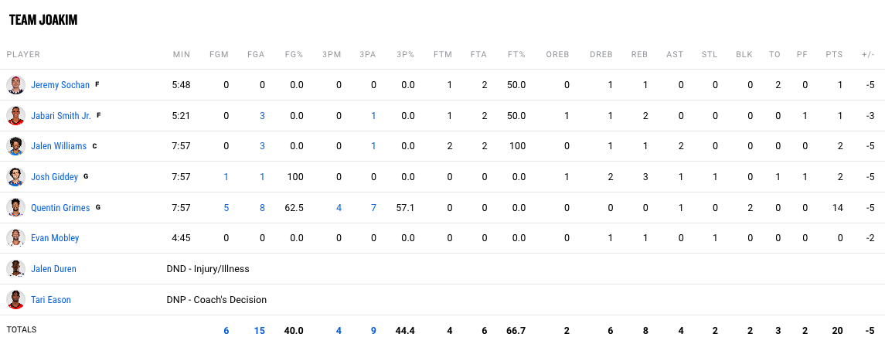The image size is (885, 344).
Task: Open Jeremy Sochan's player page link
Action: (x=60, y=85)
